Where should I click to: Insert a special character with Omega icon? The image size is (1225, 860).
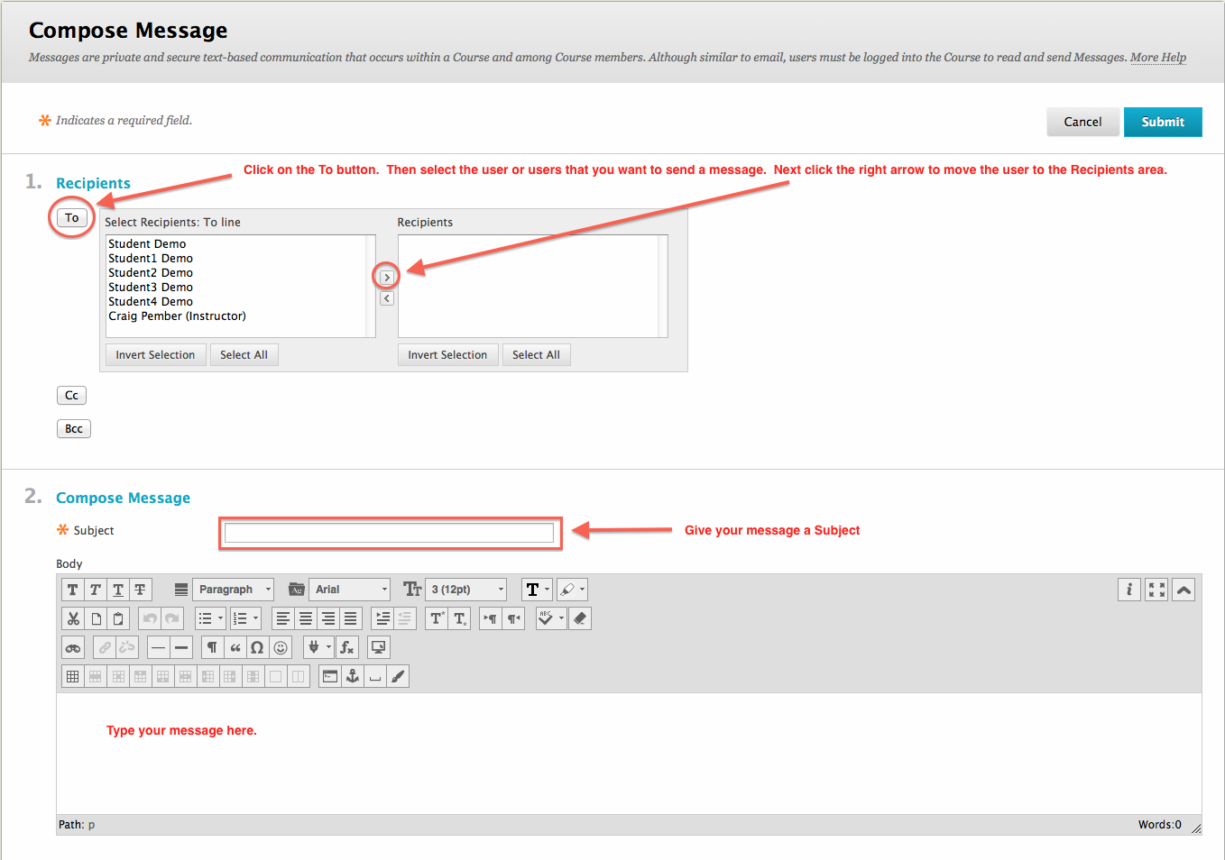coord(257,647)
